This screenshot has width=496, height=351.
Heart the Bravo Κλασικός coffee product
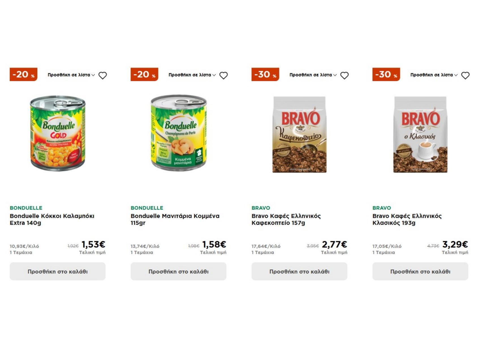(465, 76)
